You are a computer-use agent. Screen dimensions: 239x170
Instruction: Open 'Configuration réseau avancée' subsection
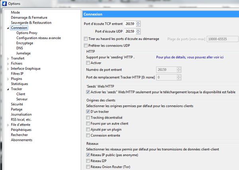pos(39,38)
